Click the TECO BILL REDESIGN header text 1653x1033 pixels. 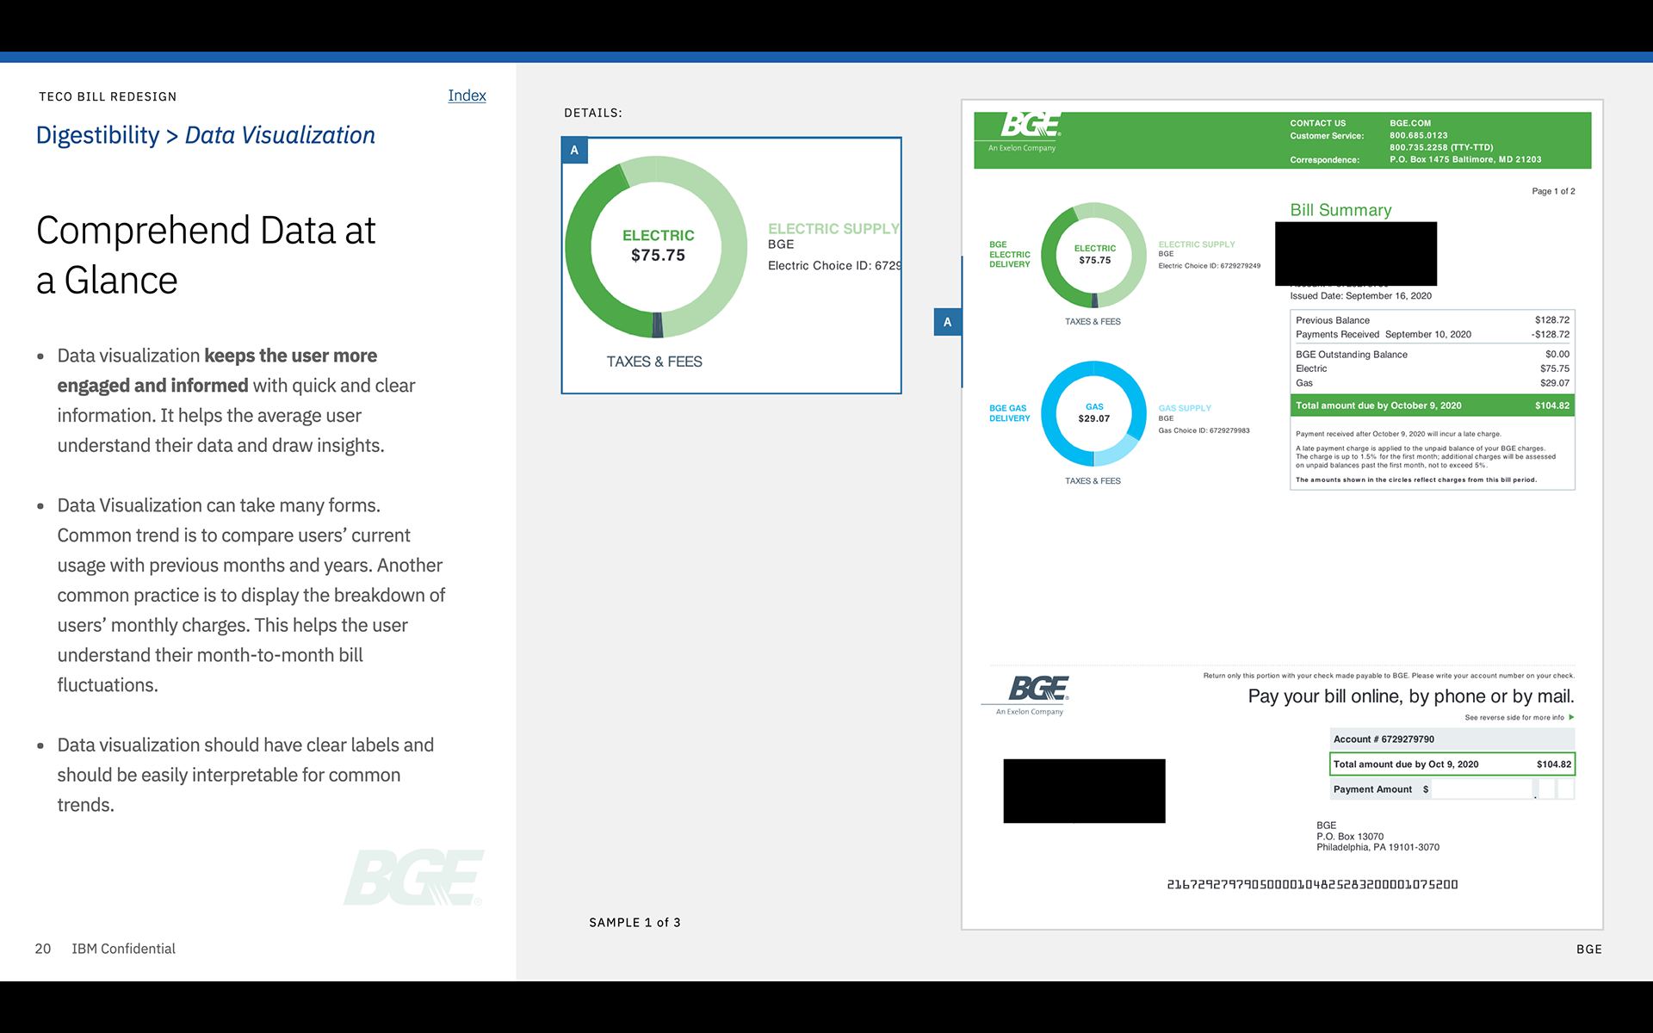point(108,96)
